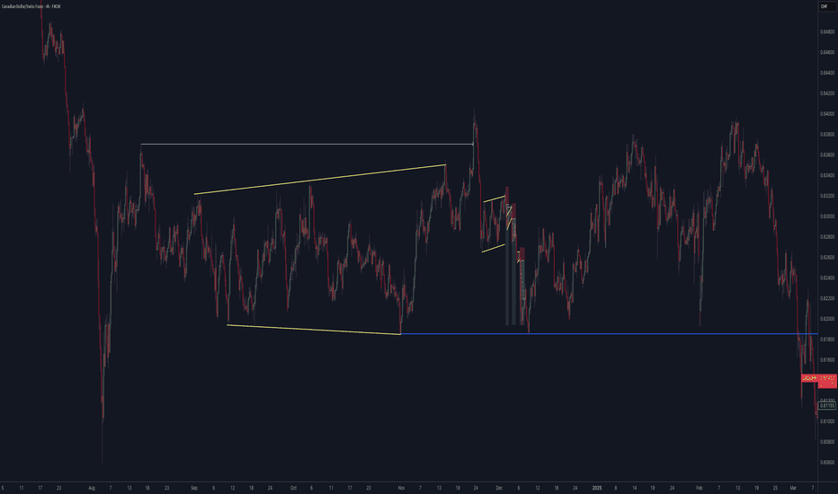
Task: Click the 0.64400 price axis label
Action: (827, 73)
